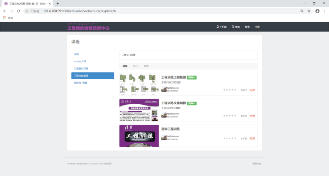Click 注册 to register

coord(257,27)
